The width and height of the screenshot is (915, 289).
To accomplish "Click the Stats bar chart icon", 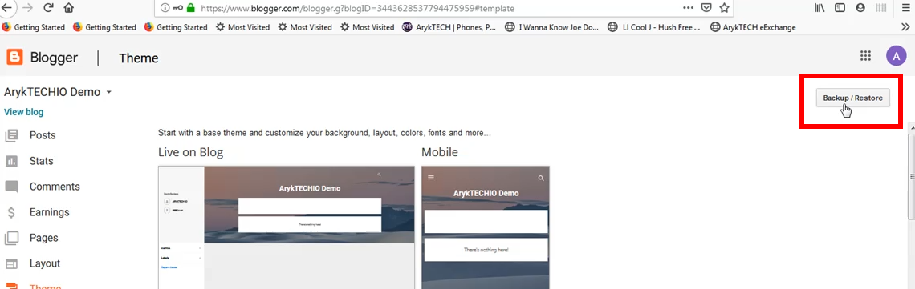I will click(x=12, y=161).
